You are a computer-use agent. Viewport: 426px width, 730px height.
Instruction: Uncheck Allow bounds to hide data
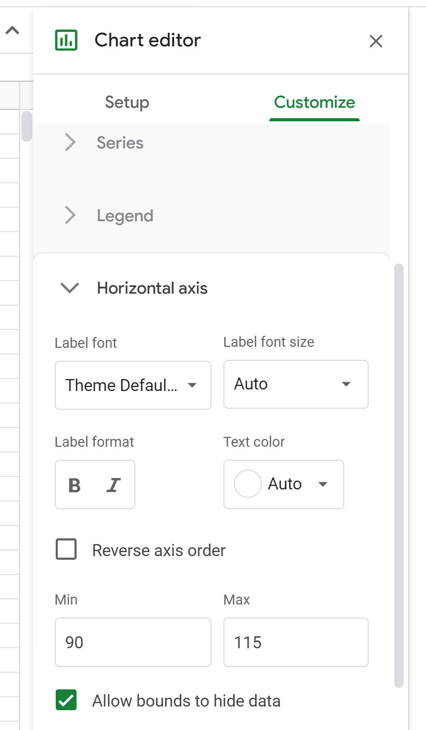(x=67, y=700)
